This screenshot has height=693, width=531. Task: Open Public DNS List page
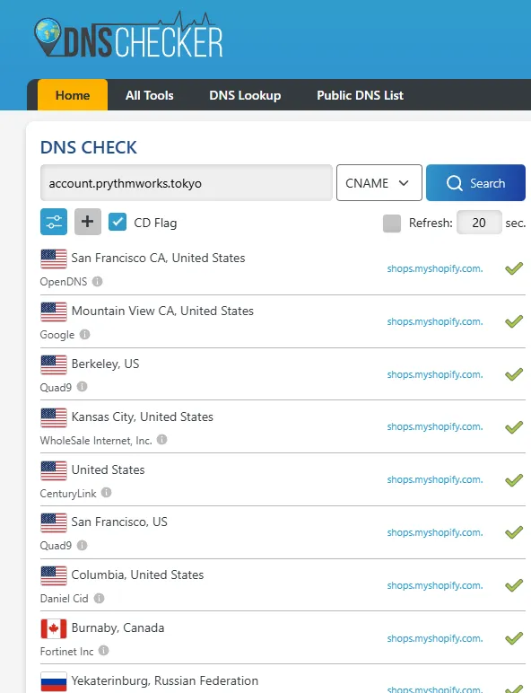[x=360, y=95]
